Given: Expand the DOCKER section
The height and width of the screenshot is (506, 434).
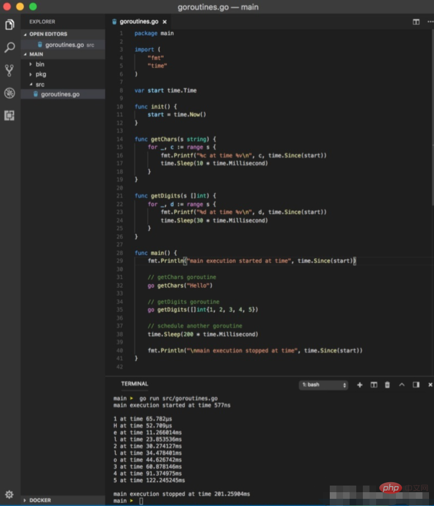Looking at the screenshot, I should (x=40, y=500).
